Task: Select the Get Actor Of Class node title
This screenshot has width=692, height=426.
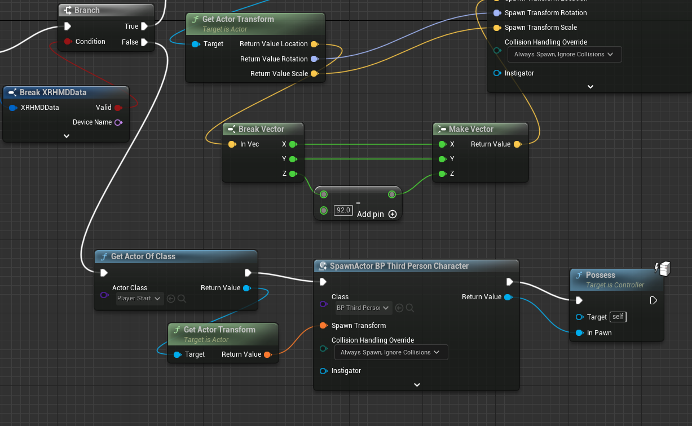Action: (x=143, y=256)
